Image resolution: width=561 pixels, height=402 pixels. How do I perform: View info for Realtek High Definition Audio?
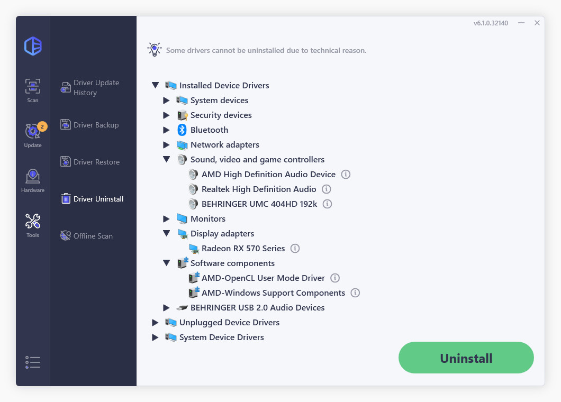(x=327, y=189)
